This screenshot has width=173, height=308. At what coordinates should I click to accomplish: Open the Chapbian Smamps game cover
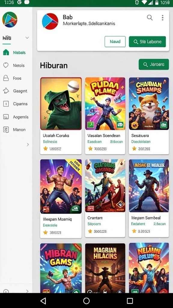tap(149, 103)
